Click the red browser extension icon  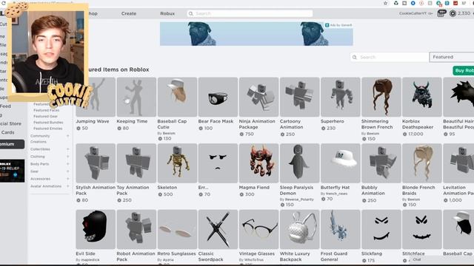[455, 3]
